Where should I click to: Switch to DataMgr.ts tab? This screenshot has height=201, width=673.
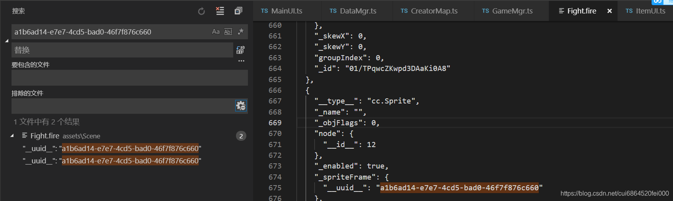(357, 11)
